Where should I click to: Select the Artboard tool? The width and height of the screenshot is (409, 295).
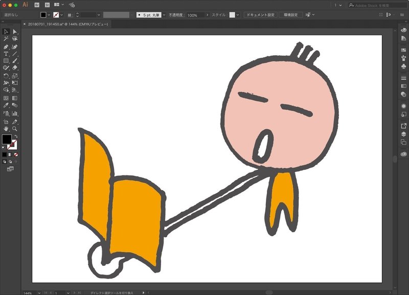(6, 122)
